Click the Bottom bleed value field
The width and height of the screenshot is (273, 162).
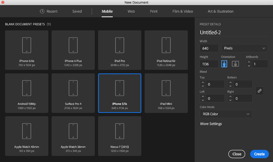[243, 84]
